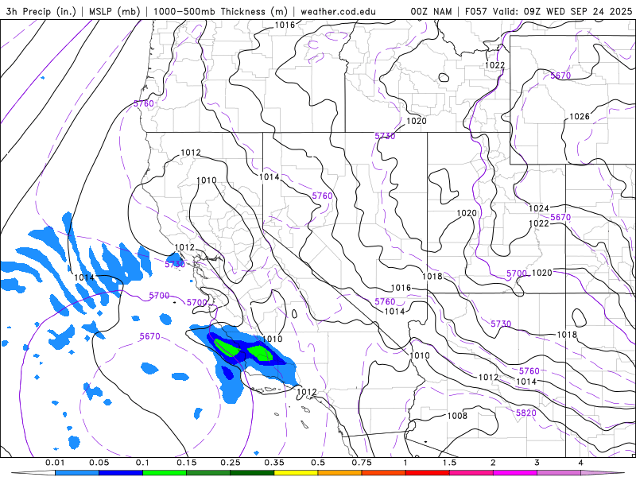
Task: Select the yellow 0.35–0.5 legend swatch
Action: pyautogui.click(x=296, y=473)
